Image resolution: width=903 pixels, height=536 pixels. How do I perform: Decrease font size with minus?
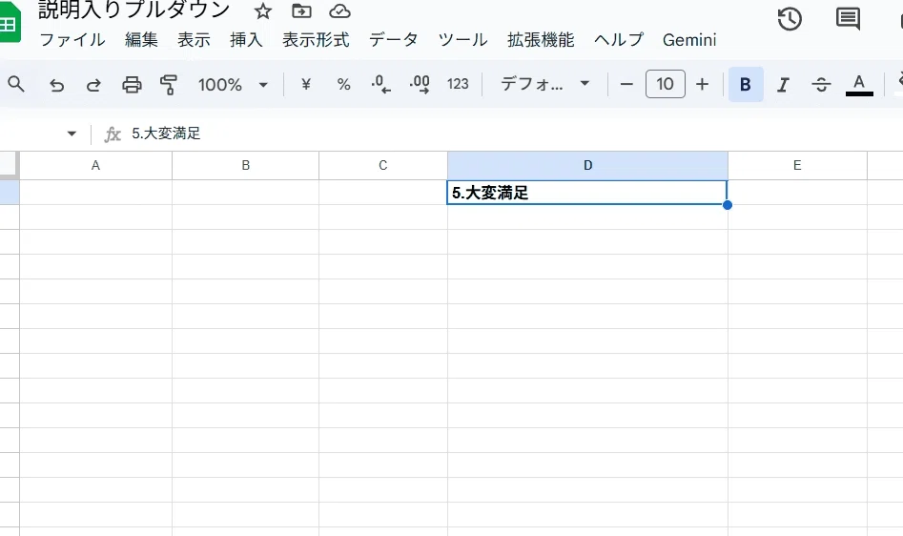pos(626,85)
